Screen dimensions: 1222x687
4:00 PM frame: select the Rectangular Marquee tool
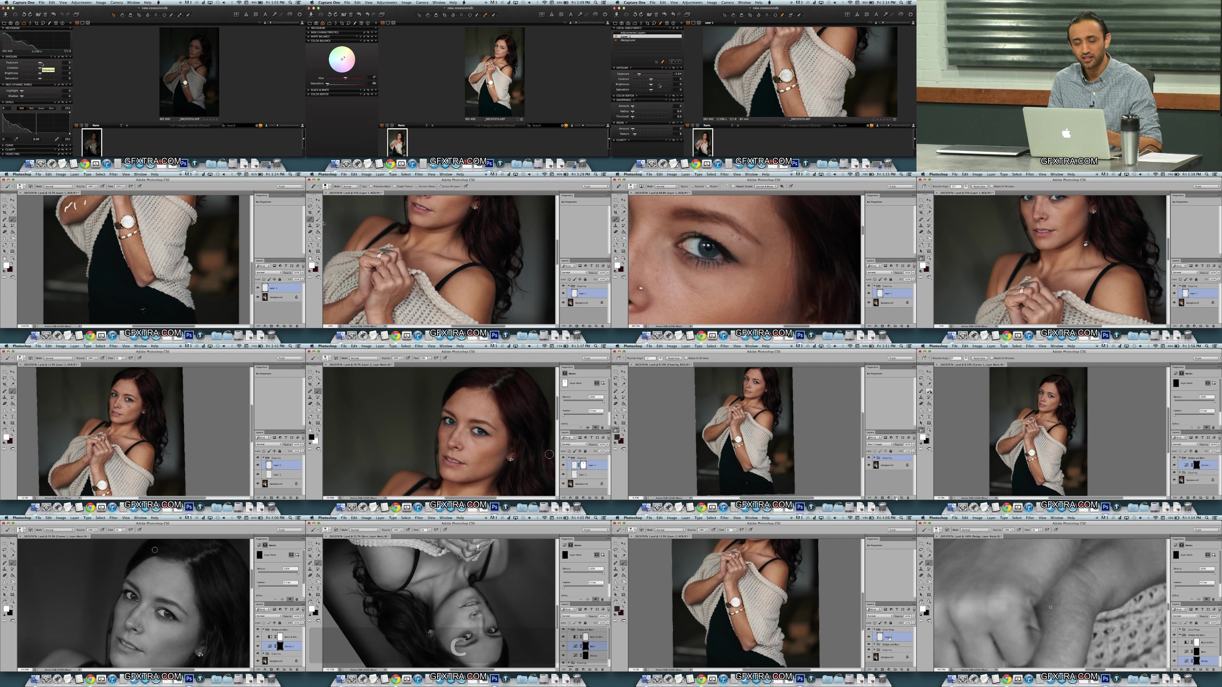coord(5,543)
